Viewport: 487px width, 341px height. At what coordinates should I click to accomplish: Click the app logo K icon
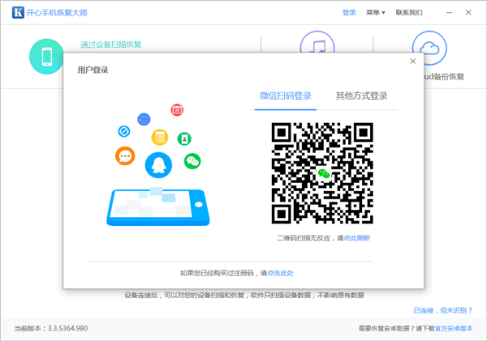coord(18,12)
